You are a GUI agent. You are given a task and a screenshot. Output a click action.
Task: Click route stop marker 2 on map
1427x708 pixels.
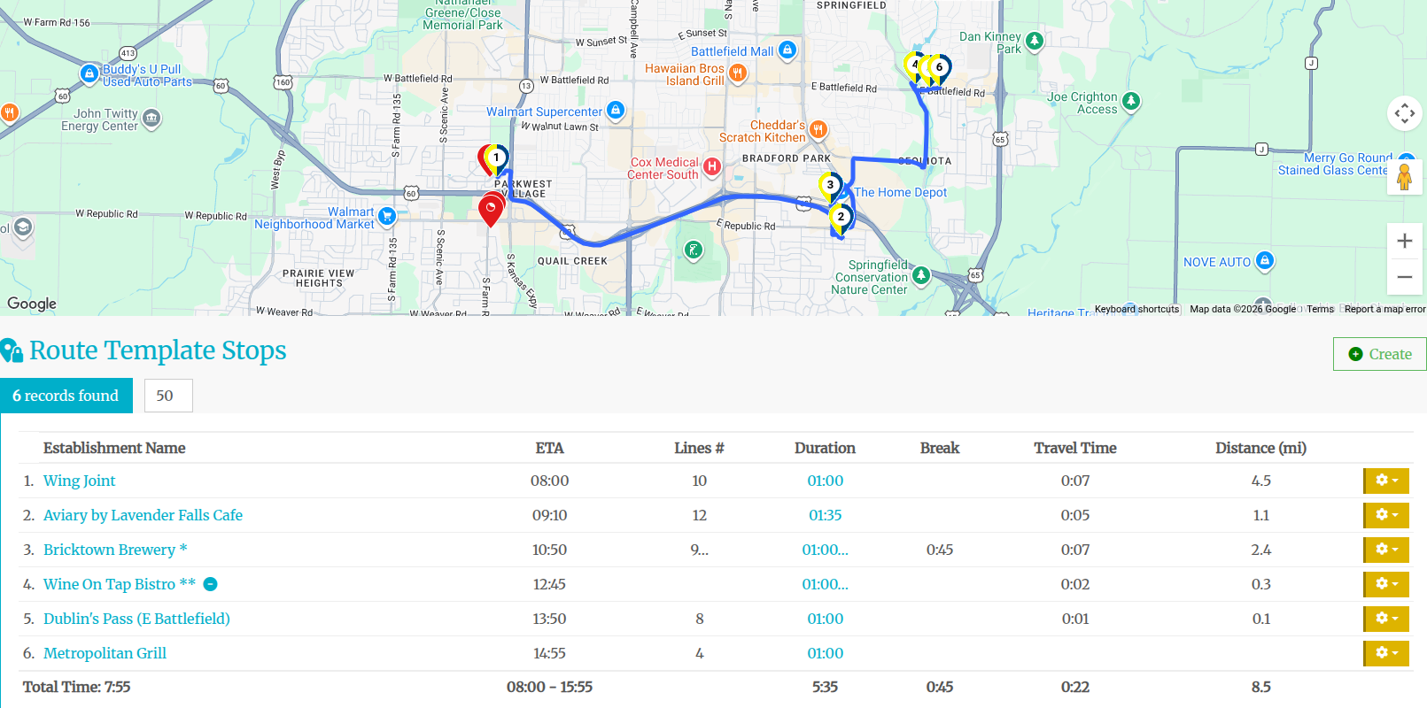click(x=841, y=218)
